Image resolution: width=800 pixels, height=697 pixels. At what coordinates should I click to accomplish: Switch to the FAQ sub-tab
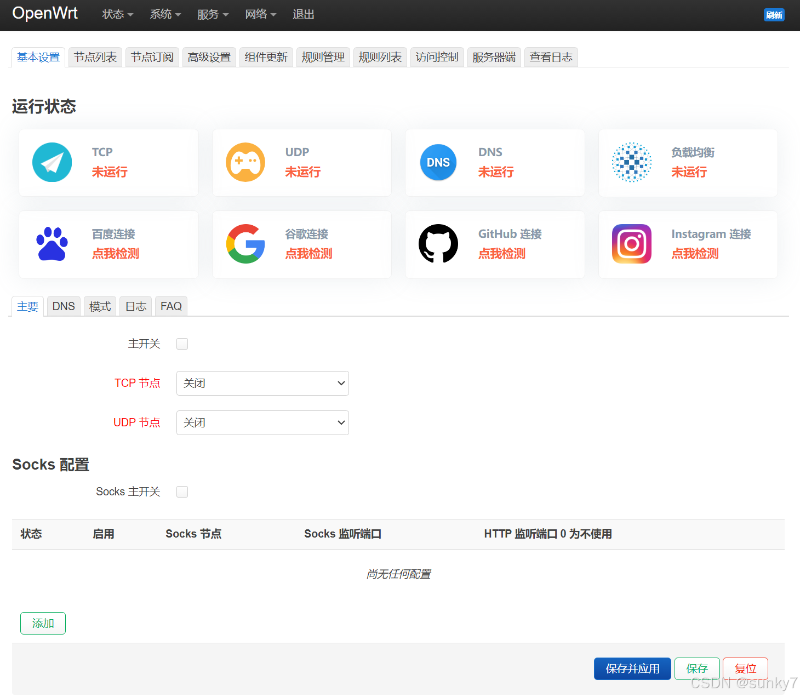171,306
